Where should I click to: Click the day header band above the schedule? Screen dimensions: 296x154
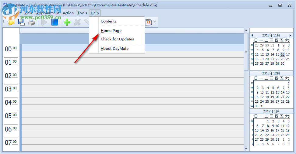coord(132,39)
